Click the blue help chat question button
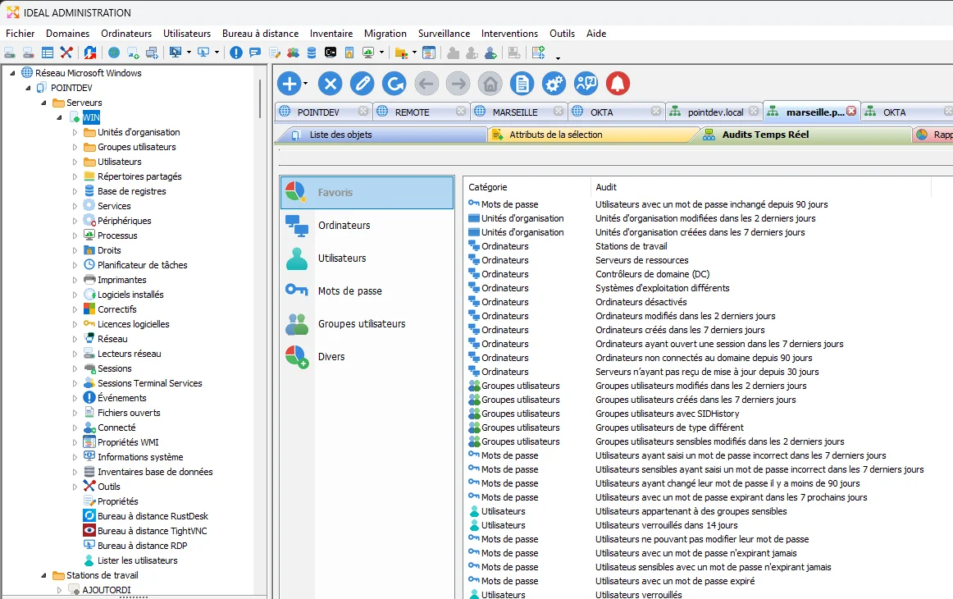The image size is (953, 599). [586, 84]
